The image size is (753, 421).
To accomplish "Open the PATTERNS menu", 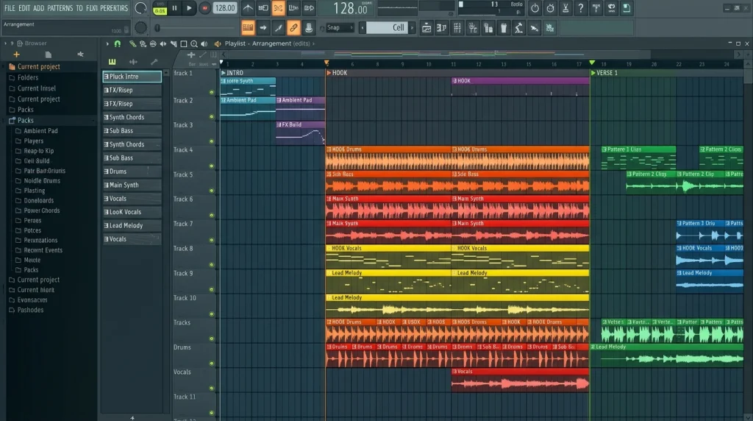I will [x=60, y=8].
